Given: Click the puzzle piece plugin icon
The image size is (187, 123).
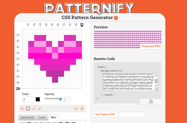Looking at the screenshot, I should click(151, 102).
